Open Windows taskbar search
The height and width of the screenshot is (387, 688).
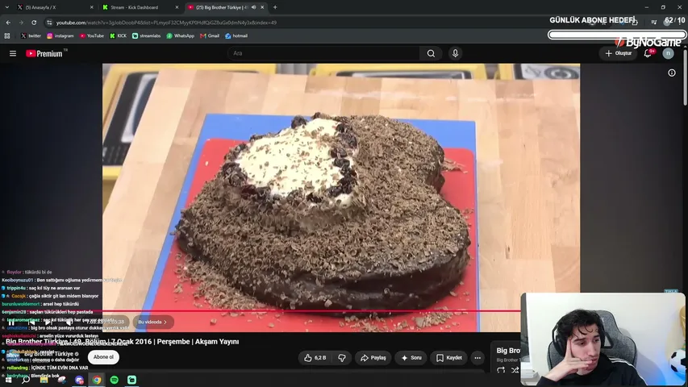(26, 380)
